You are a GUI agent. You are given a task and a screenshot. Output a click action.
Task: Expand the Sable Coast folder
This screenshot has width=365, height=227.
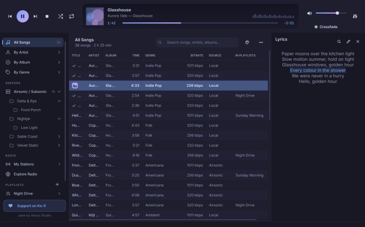59,137
